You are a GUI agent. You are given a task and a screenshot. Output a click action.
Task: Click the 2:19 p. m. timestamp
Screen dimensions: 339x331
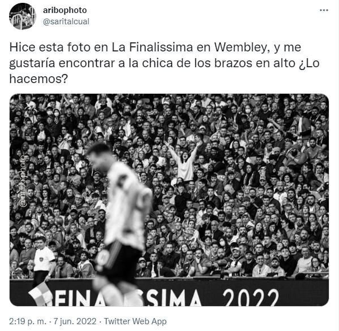click(x=28, y=321)
